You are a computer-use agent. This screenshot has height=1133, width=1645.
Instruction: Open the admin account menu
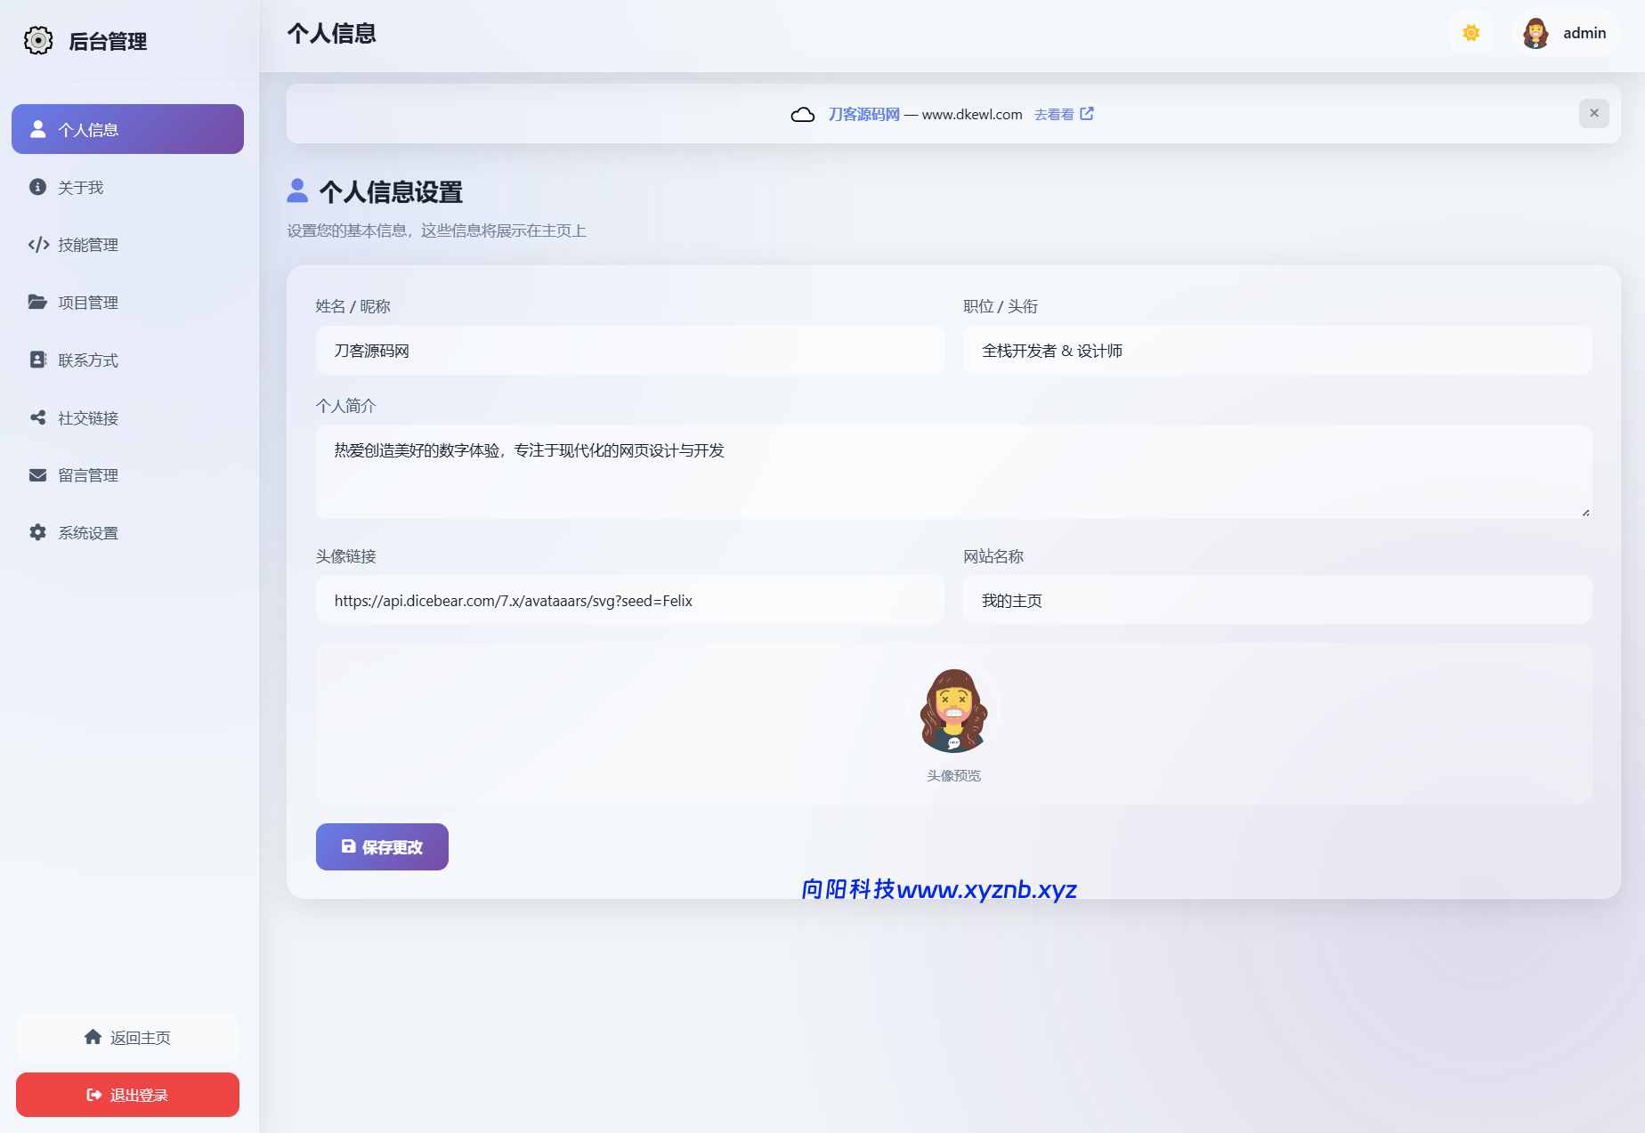click(1565, 32)
